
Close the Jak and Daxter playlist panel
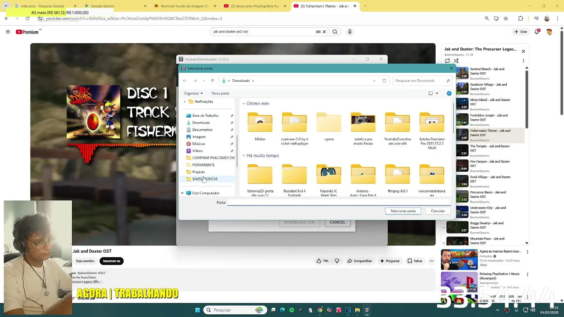[523, 51]
